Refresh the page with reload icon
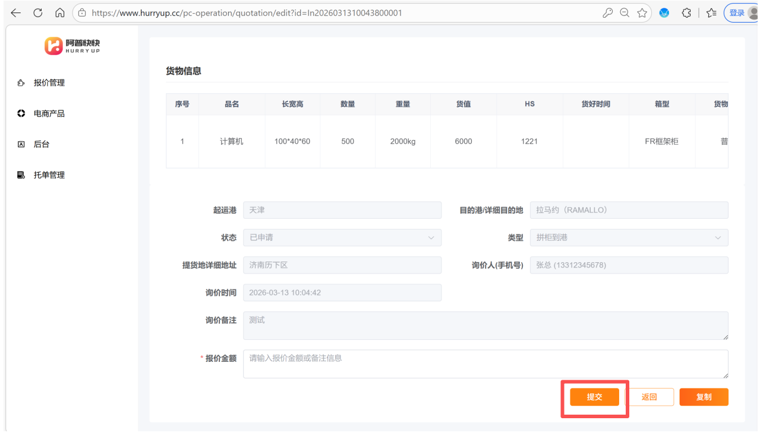 click(x=38, y=12)
